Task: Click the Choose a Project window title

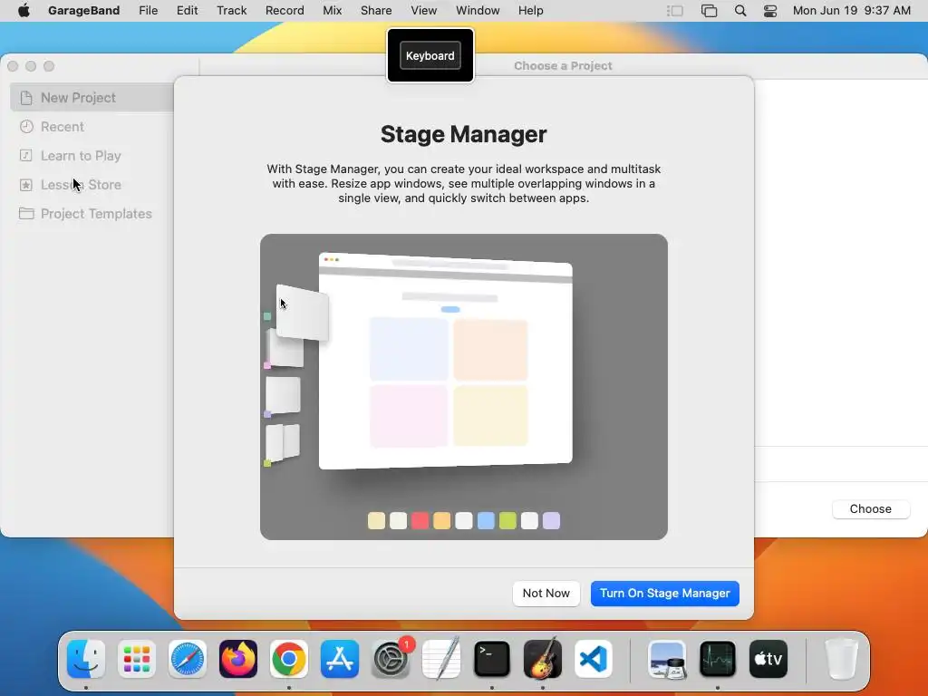Action: 563,65
